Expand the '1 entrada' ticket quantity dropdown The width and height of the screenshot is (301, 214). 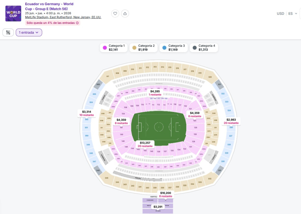click(29, 32)
